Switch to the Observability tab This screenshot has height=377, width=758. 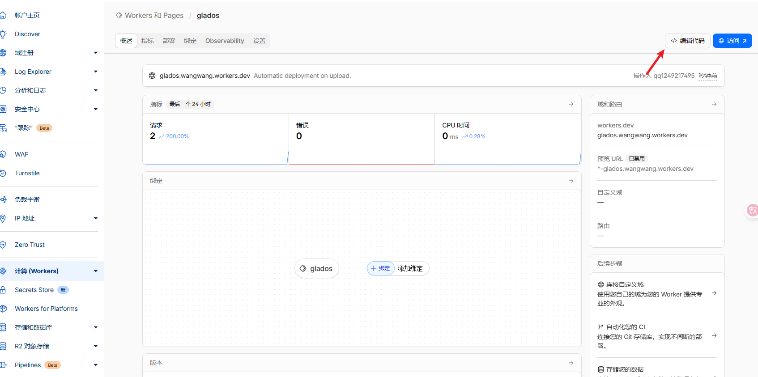225,41
